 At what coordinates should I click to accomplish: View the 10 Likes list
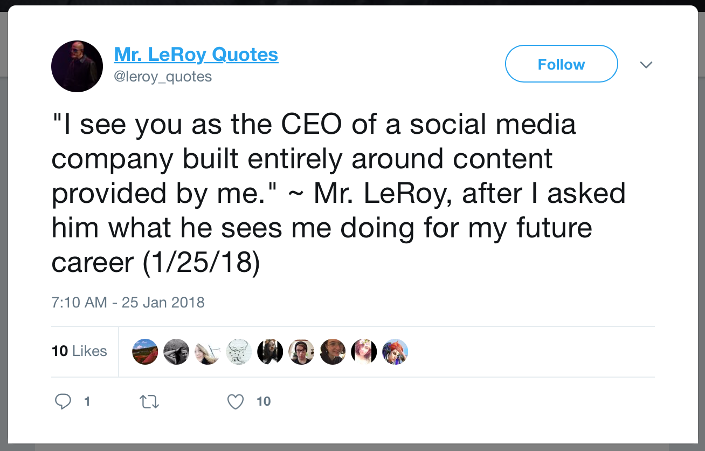[x=79, y=351]
